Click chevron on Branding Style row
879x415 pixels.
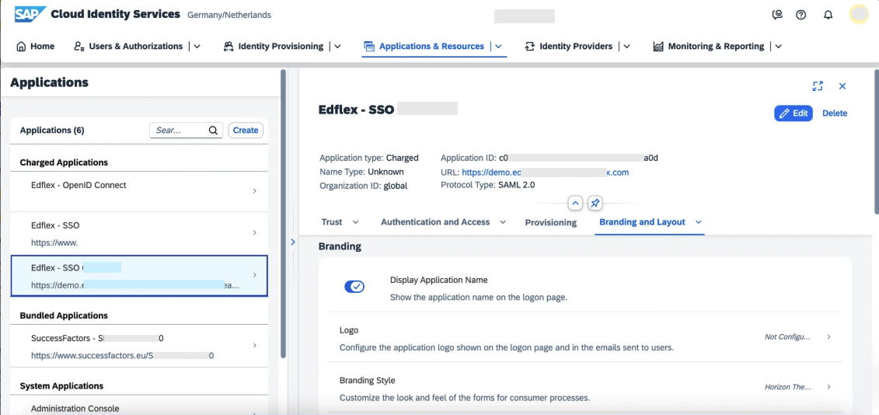pos(829,387)
